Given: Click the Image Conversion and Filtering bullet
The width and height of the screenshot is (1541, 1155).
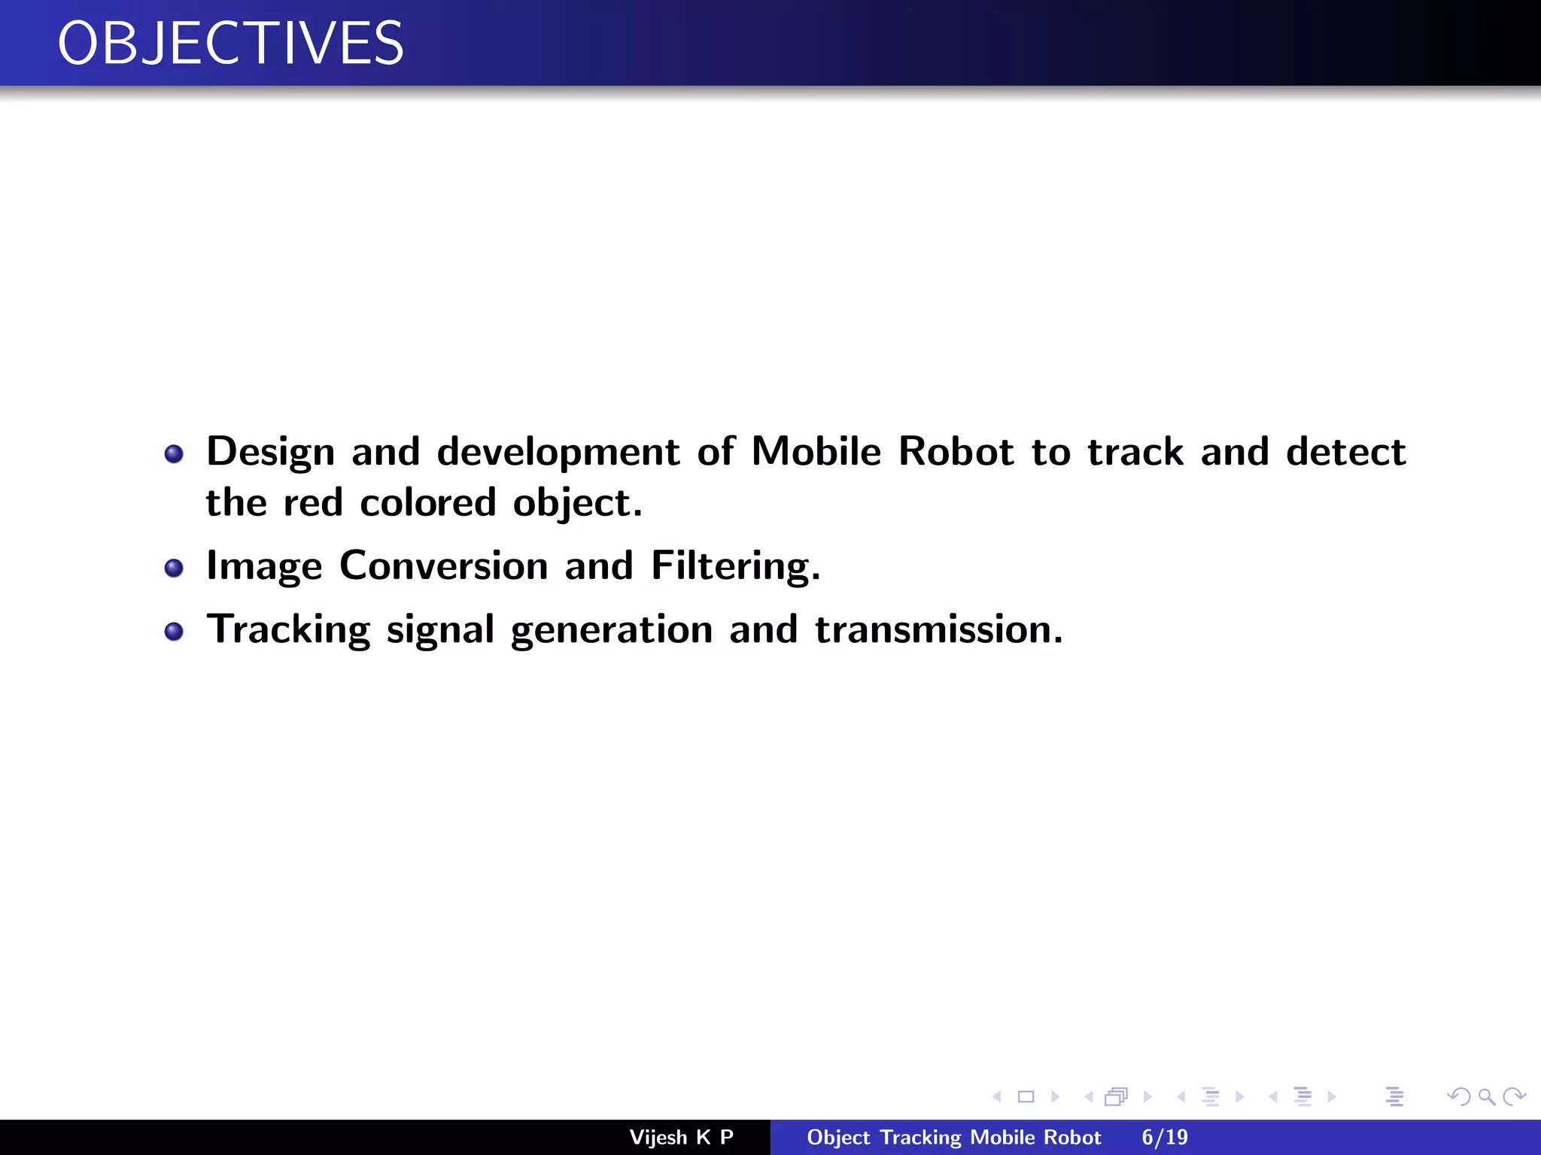Looking at the screenshot, I should point(513,567).
